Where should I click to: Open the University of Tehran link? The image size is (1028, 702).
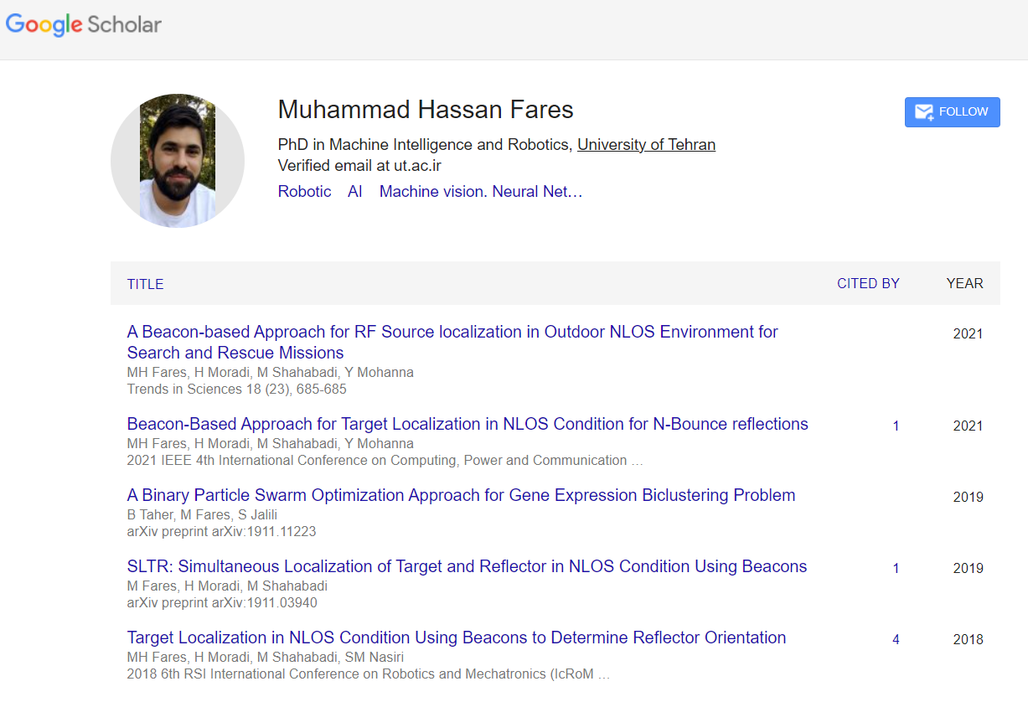point(646,145)
